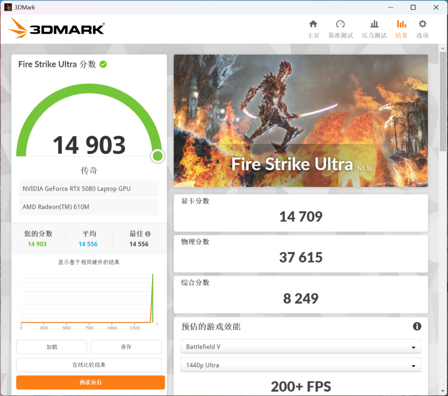
Task: Click the 保存 save button
Action: (126, 347)
